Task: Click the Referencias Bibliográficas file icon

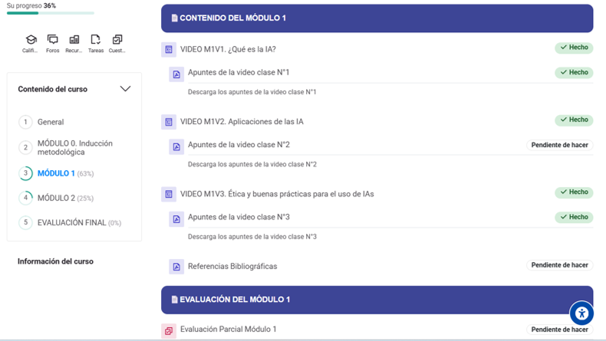Action: [x=176, y=267]
